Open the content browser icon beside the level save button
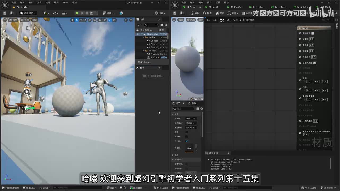Image resolution: width=340 pixels, height=191 pixels. point(12,13)
